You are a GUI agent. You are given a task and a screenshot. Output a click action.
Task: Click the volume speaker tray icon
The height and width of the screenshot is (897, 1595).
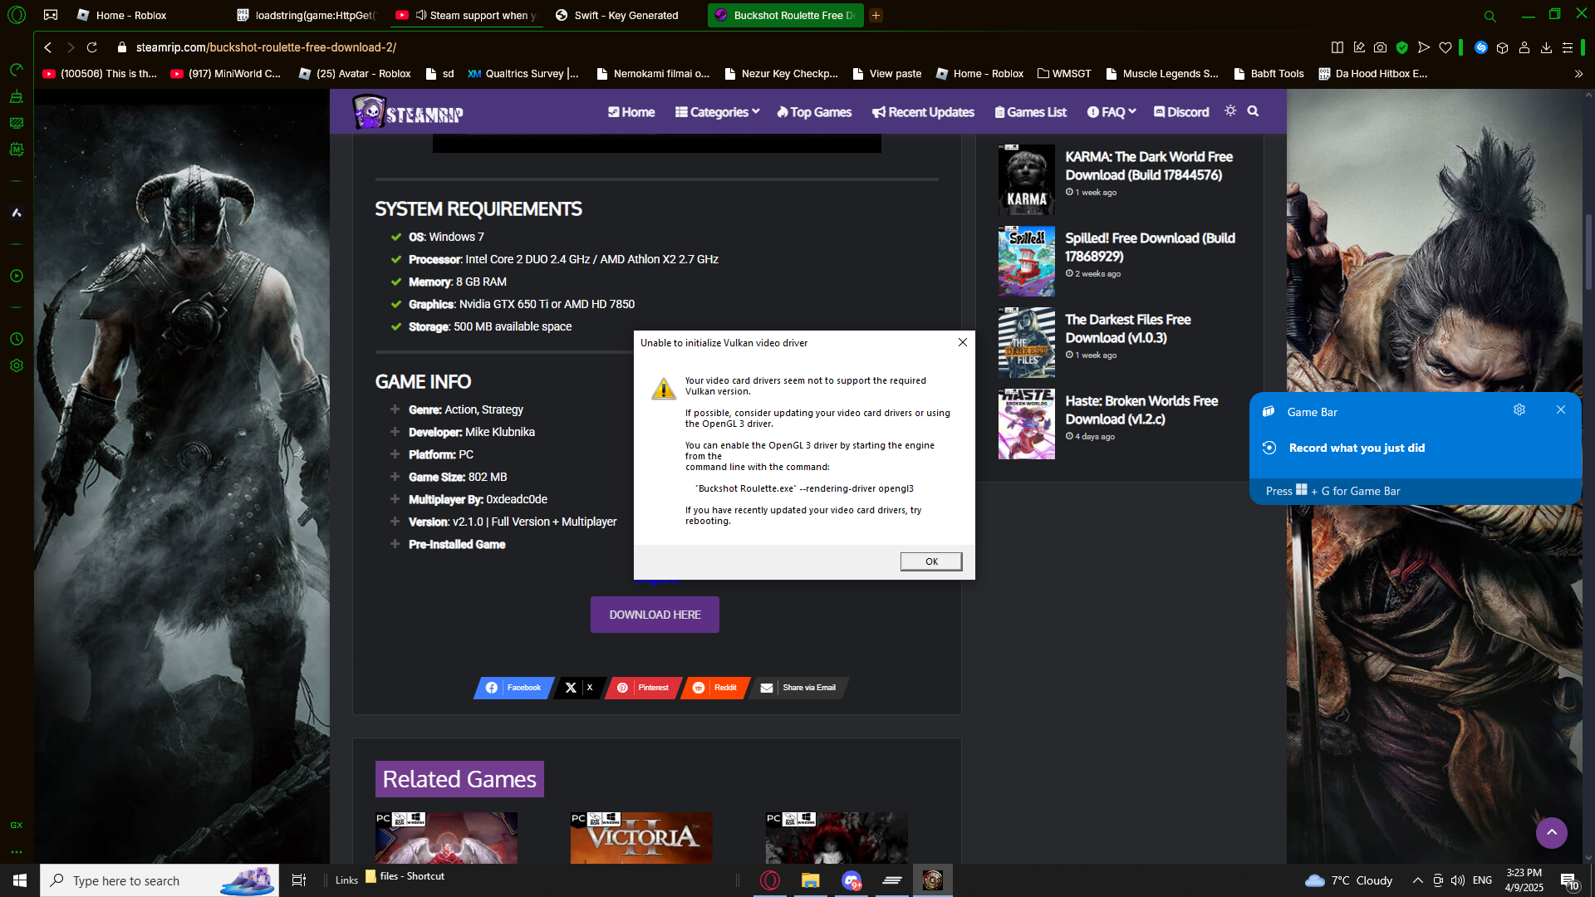1457,880
